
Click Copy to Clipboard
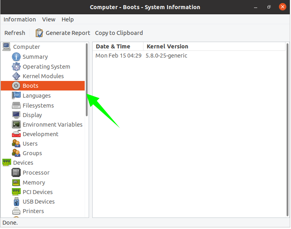[x=119, y=33]
